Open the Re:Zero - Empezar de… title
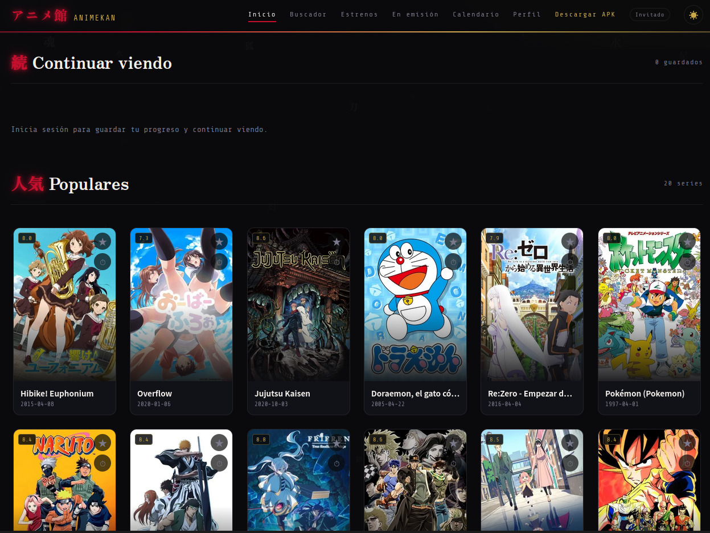The height and width of the screenshot is (533, 710). click(530, 394)
